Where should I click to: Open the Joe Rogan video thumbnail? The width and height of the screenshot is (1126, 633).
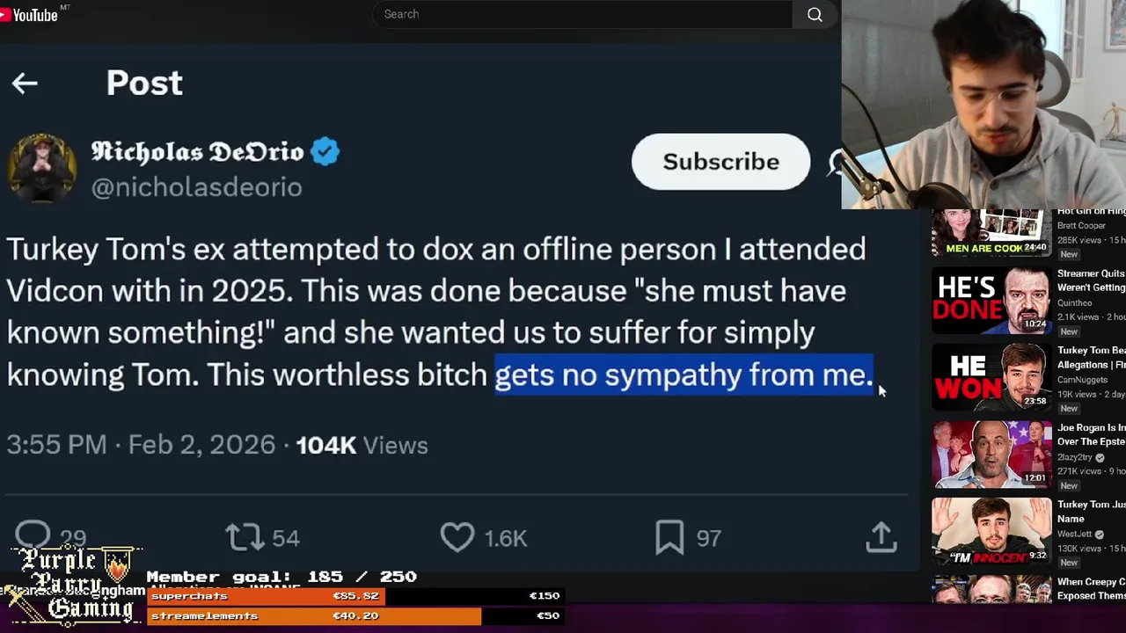[991, 455]
